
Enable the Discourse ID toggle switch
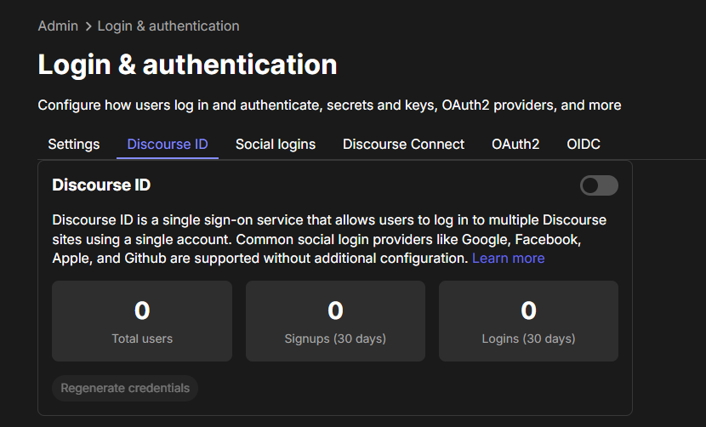pyautogui.click(x=599, y=185)
